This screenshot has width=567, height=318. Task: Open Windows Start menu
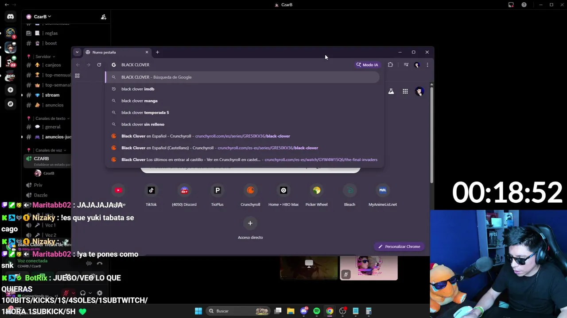pos(198,311)
